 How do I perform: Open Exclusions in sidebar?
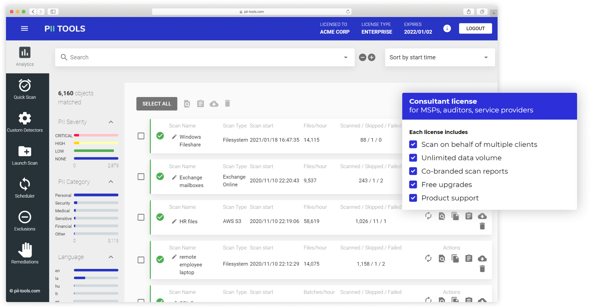(25, 221)
